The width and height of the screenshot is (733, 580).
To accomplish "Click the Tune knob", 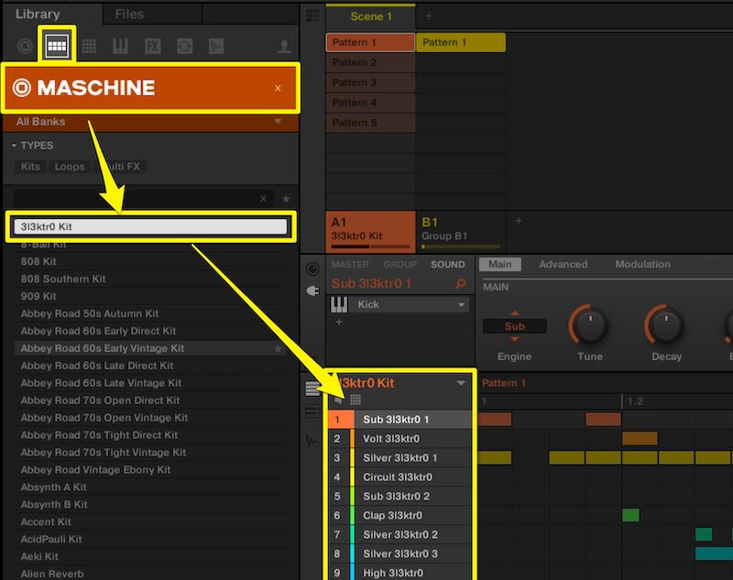I will (x=589, y=325).
